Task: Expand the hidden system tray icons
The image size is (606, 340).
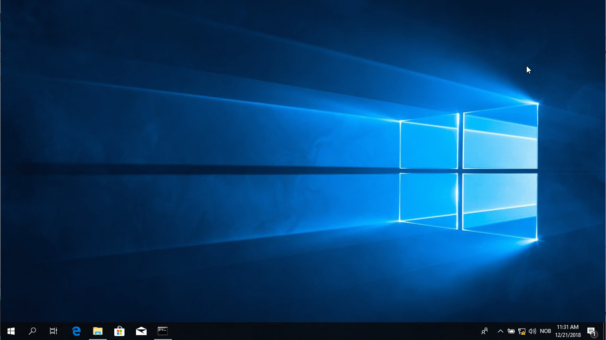Action: 501,331
